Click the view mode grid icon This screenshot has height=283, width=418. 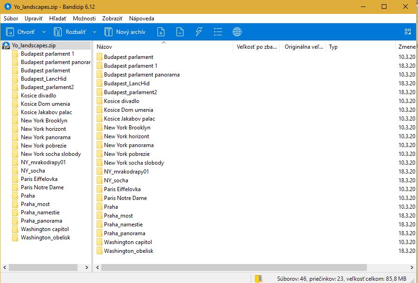(x=408, y=32)
